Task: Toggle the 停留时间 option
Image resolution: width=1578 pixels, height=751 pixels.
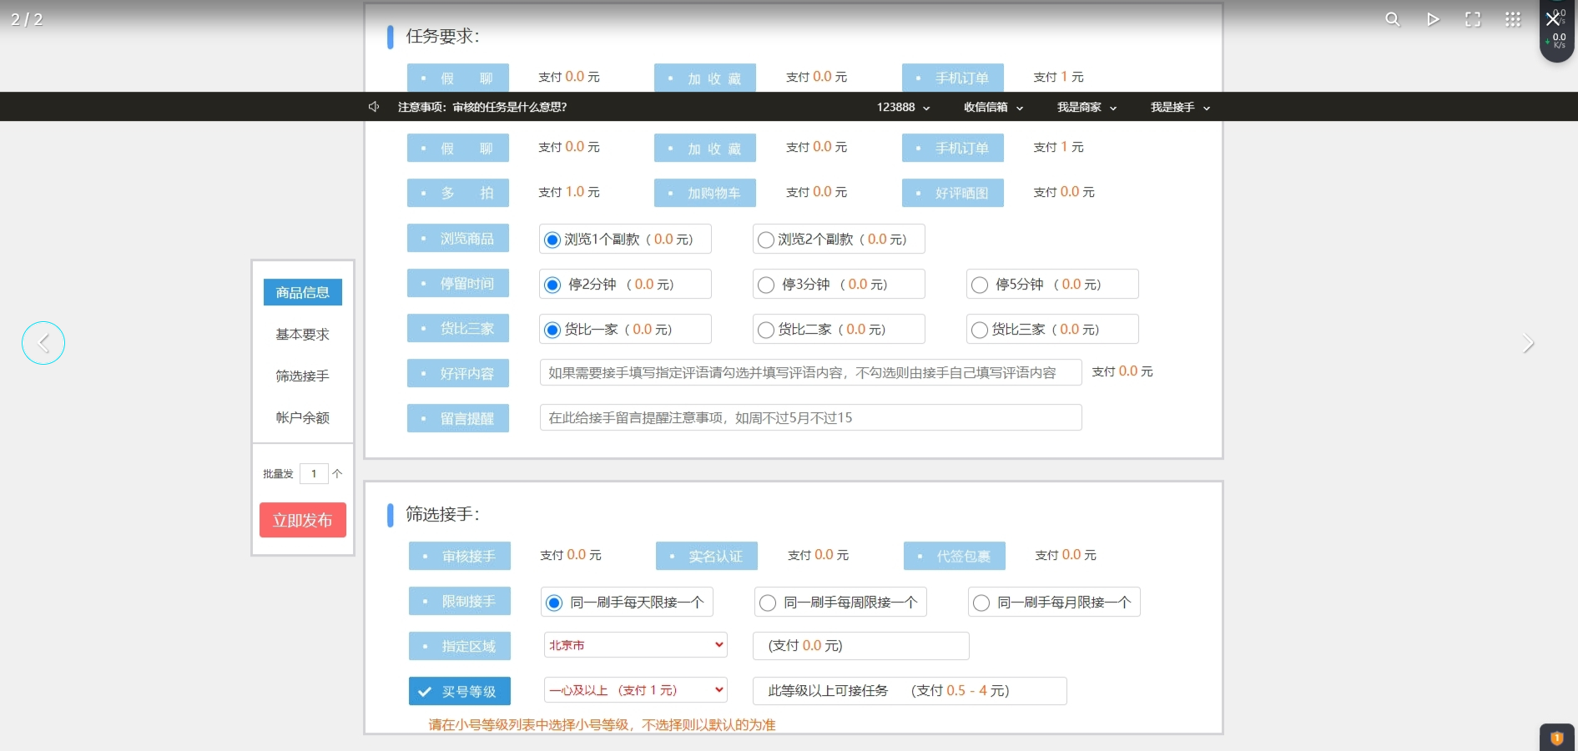Action: coord(458,283)
